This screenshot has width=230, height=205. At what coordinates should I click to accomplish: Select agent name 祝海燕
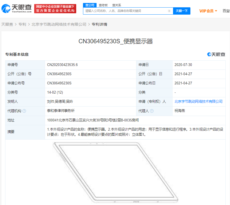180,111
